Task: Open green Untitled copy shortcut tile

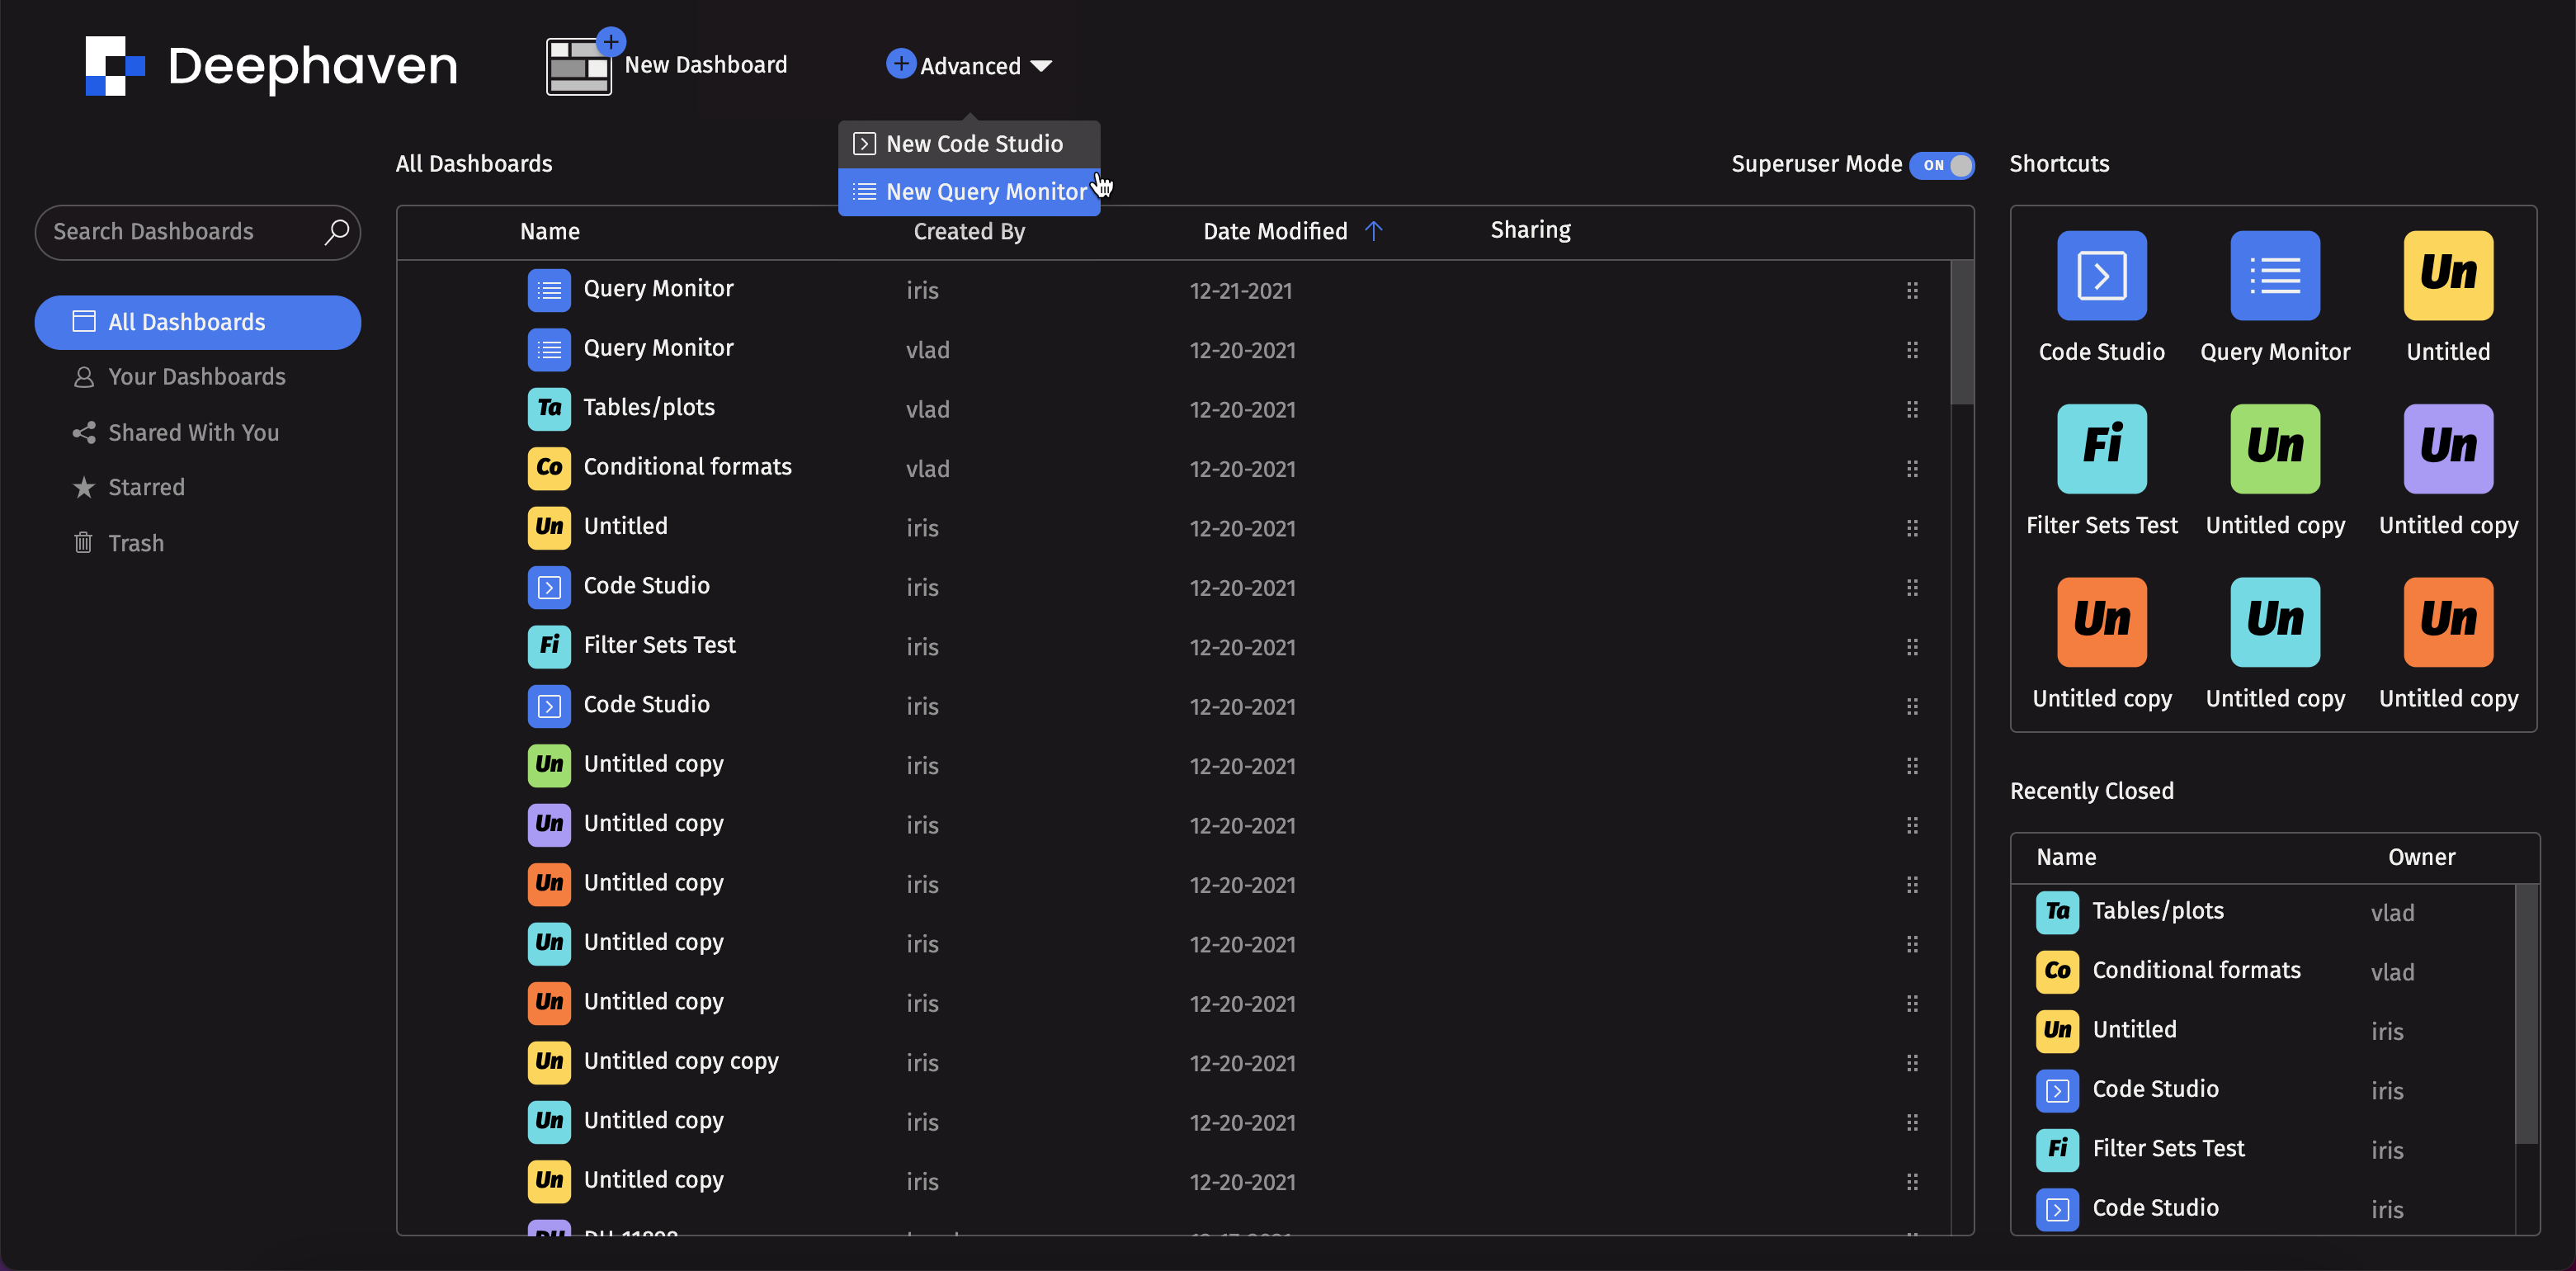Action: point(2274,449)
